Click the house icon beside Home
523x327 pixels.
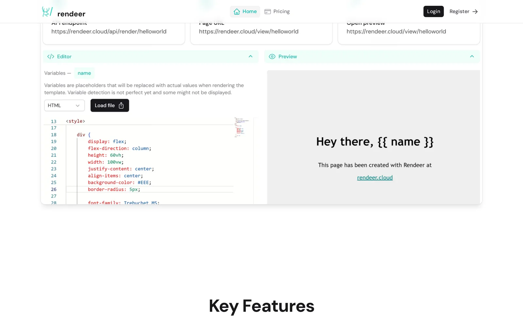tap(237, 11)
